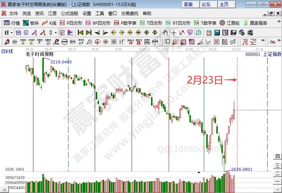
Task: Click the 上证指数 name at chart top-right
Action: coord(272,54)
